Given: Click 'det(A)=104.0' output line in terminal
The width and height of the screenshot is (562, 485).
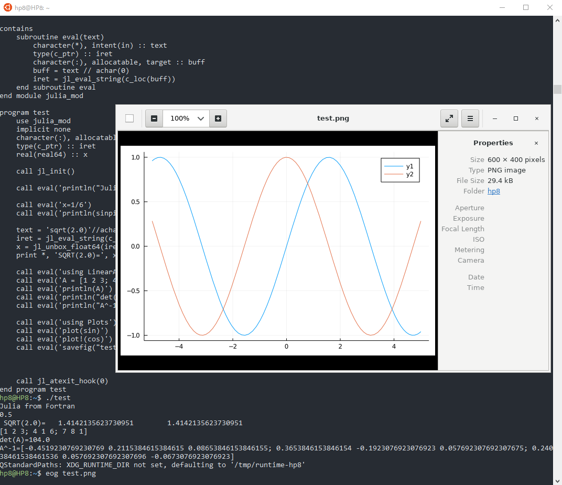Looking at the screenshot, I should coord(25,440).
